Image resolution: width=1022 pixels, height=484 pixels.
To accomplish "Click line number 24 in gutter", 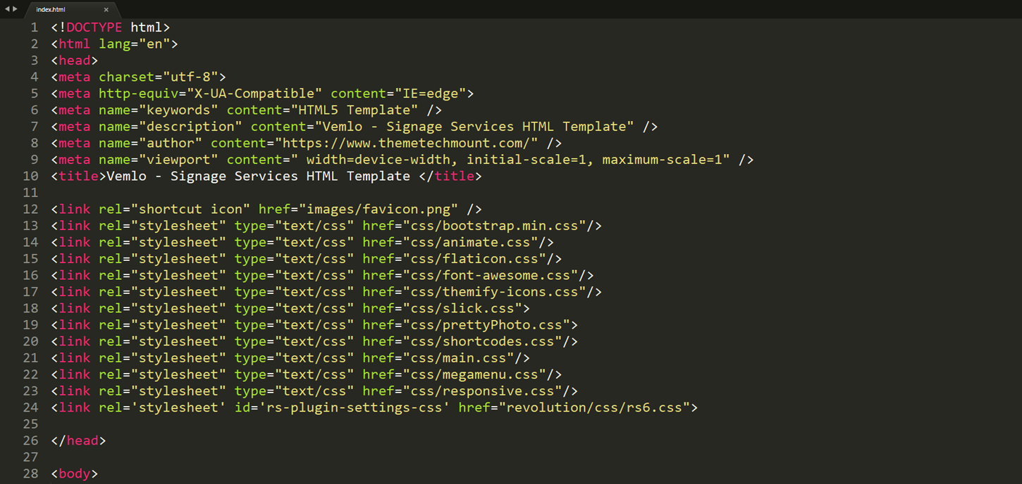I will pos(30,407).
